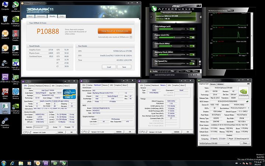
Task: Click Afterburner profile lock icon
Action: coord(151,71)
